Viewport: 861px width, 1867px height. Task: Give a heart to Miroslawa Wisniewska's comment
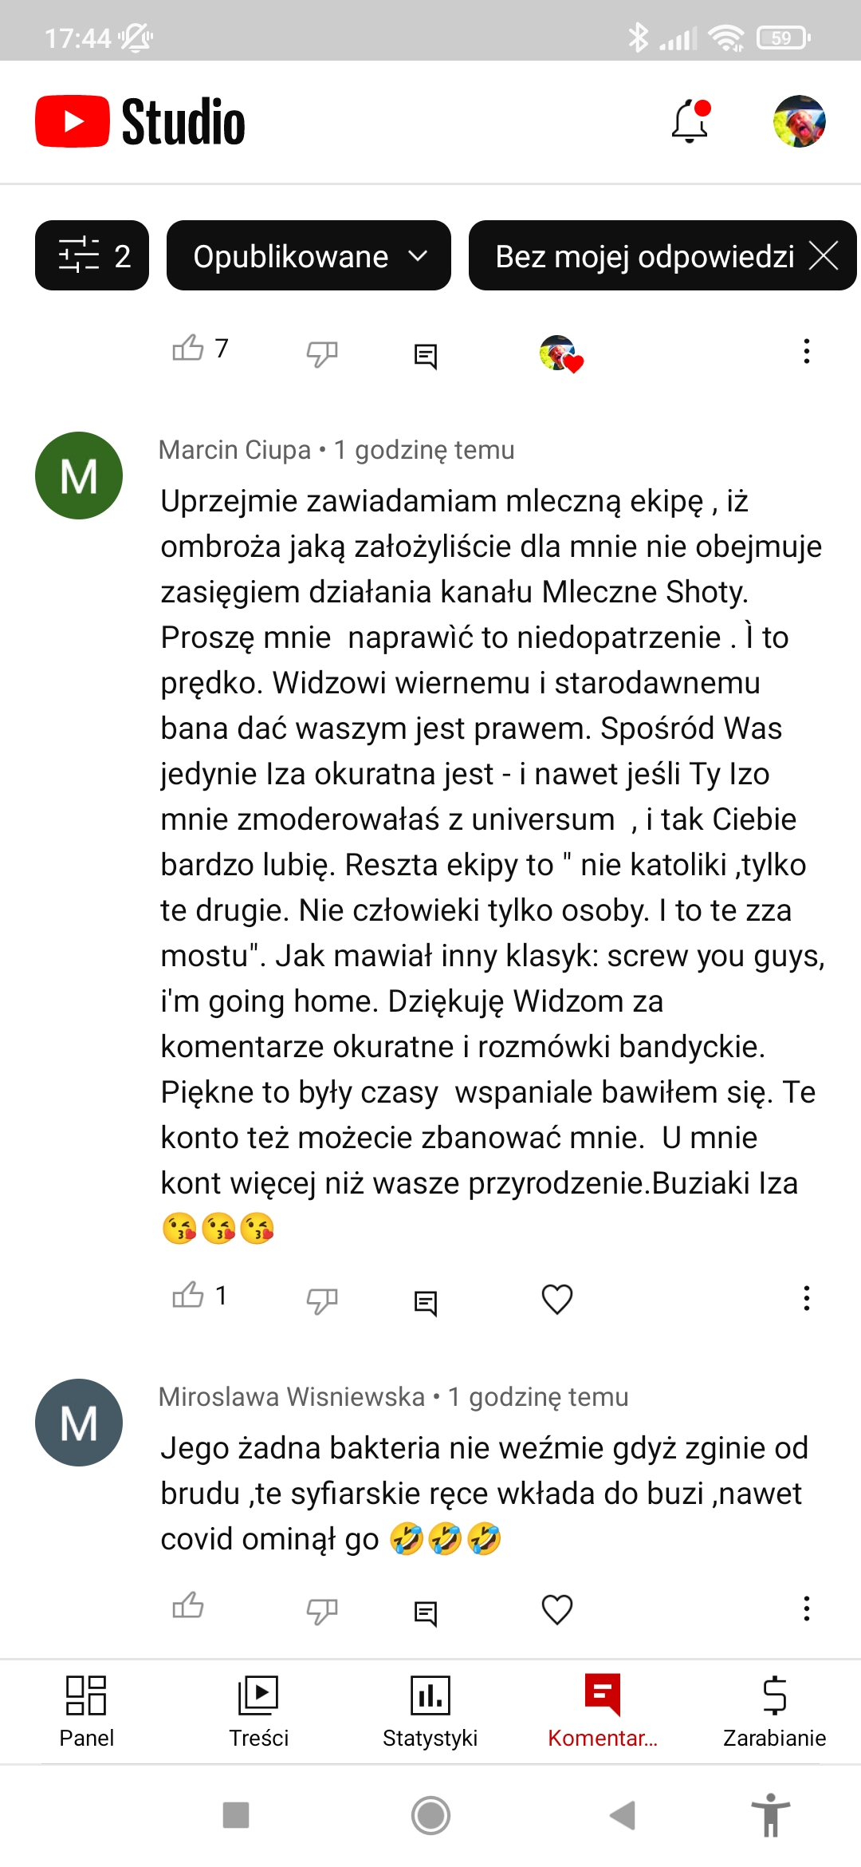[557, 1609]
